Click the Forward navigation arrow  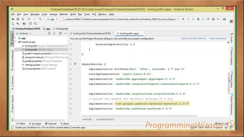[x=34, y=19]
